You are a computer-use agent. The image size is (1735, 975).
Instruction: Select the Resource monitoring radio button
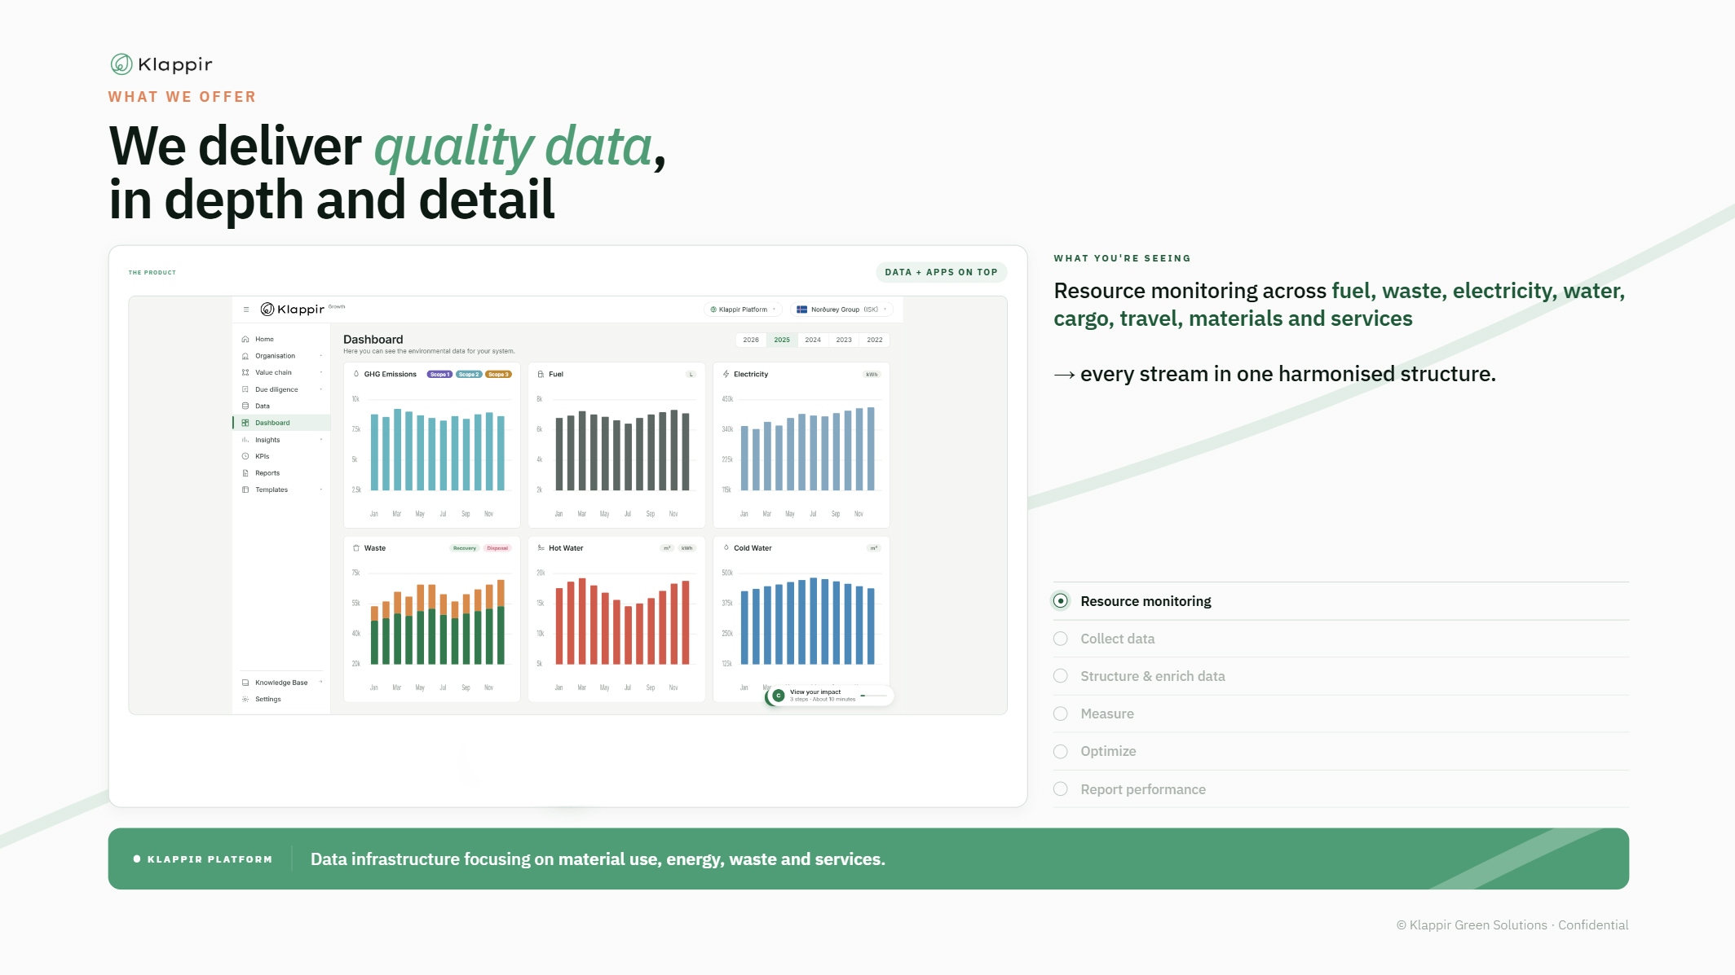pos(1061,601)
